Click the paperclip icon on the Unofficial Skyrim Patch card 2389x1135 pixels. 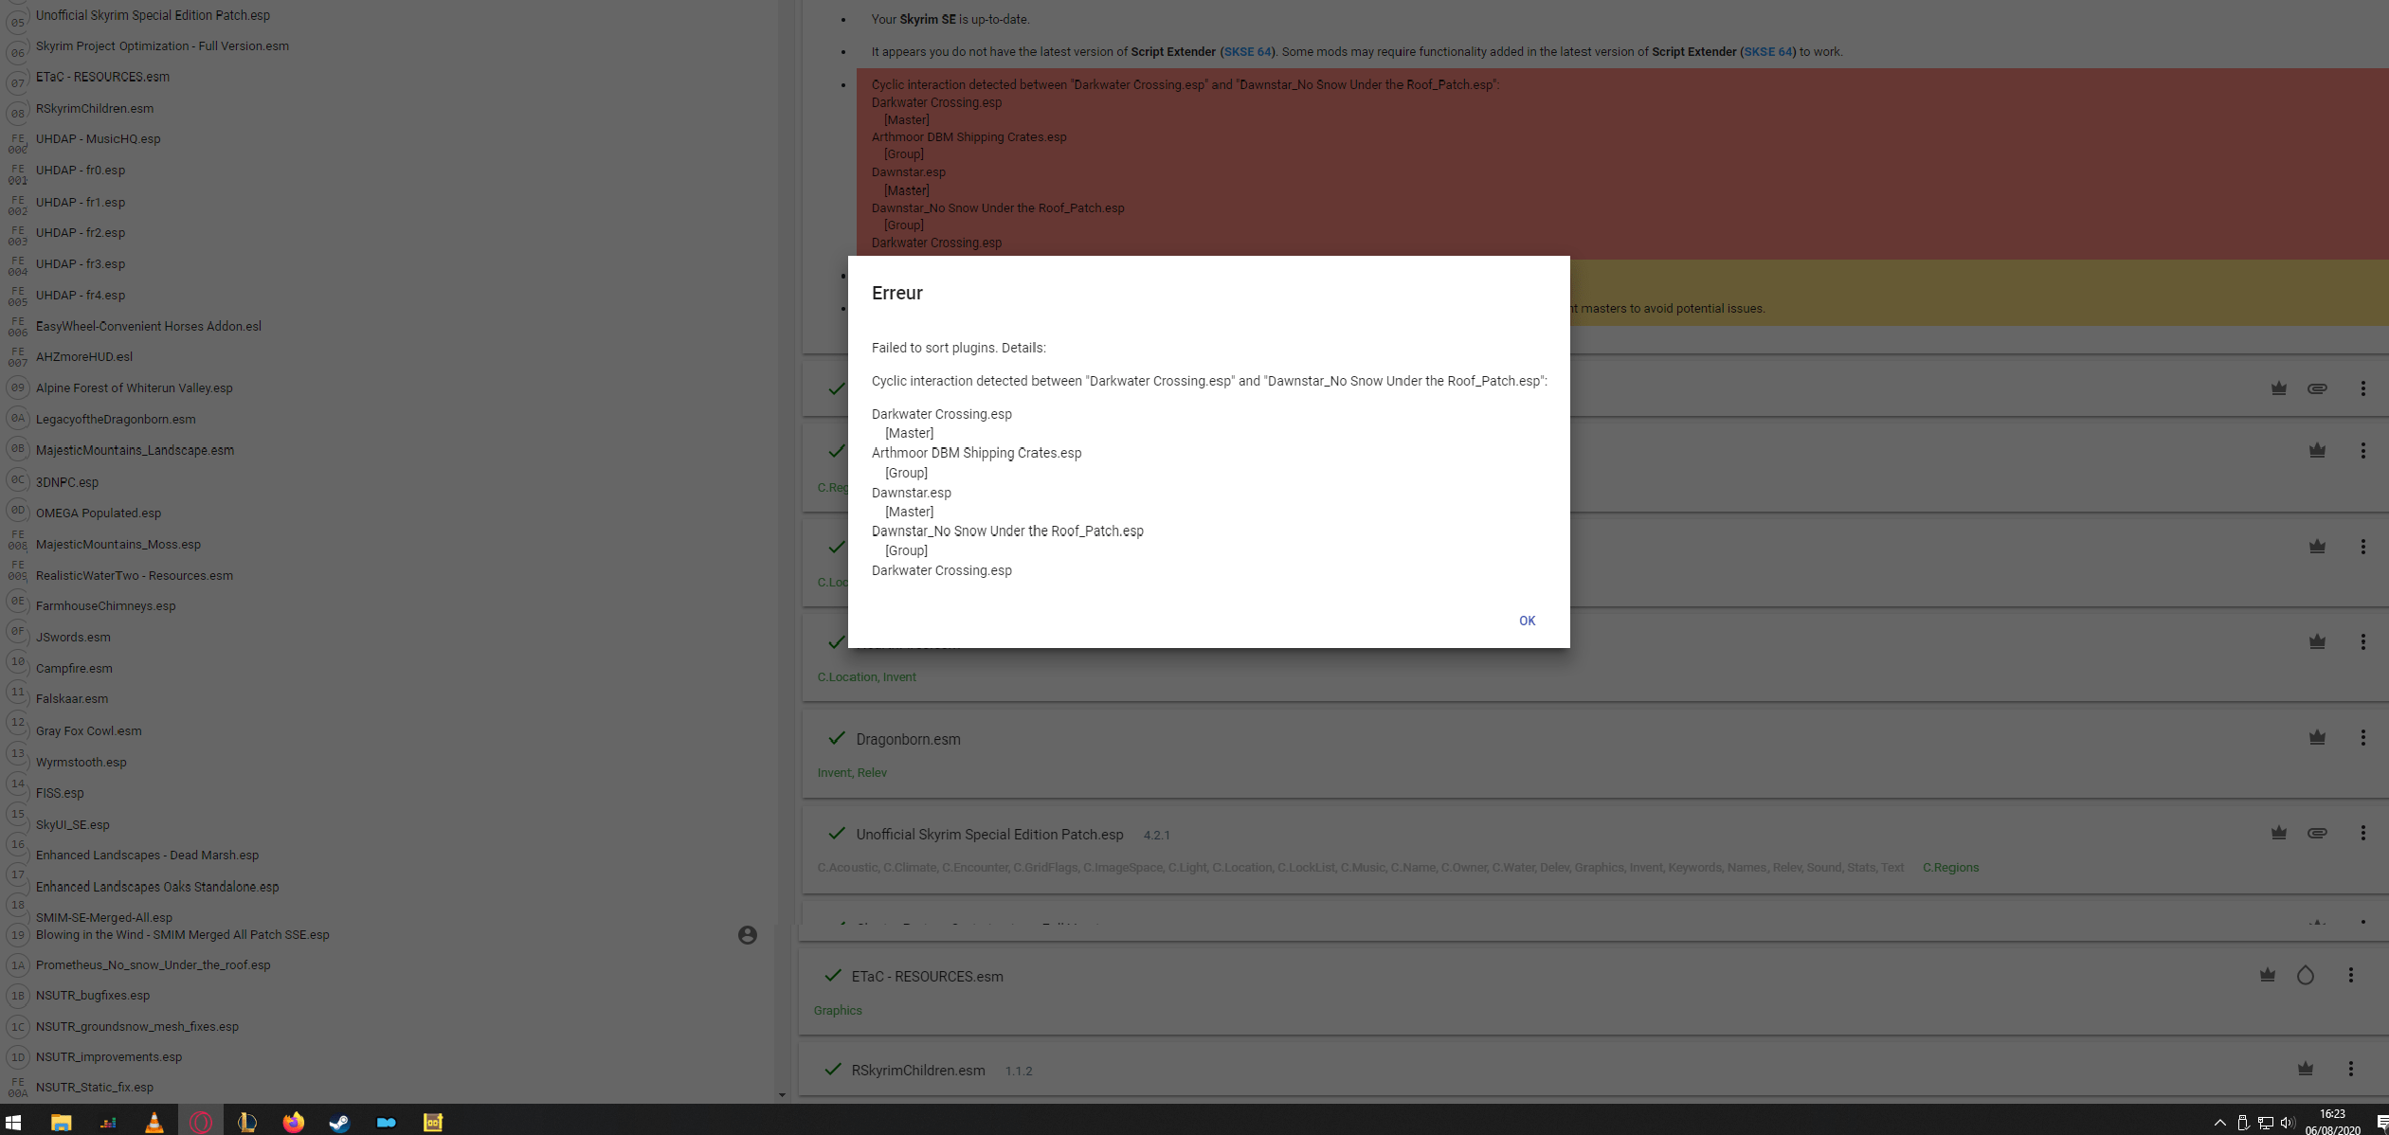[2317, 833]
